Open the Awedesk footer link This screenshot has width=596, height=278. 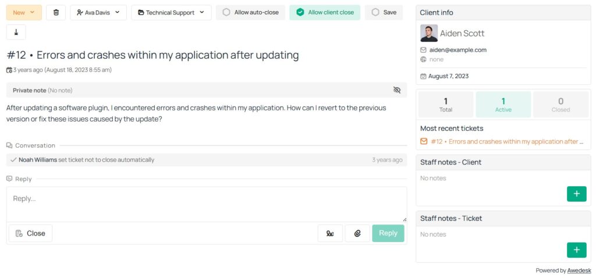pos(579,270)
